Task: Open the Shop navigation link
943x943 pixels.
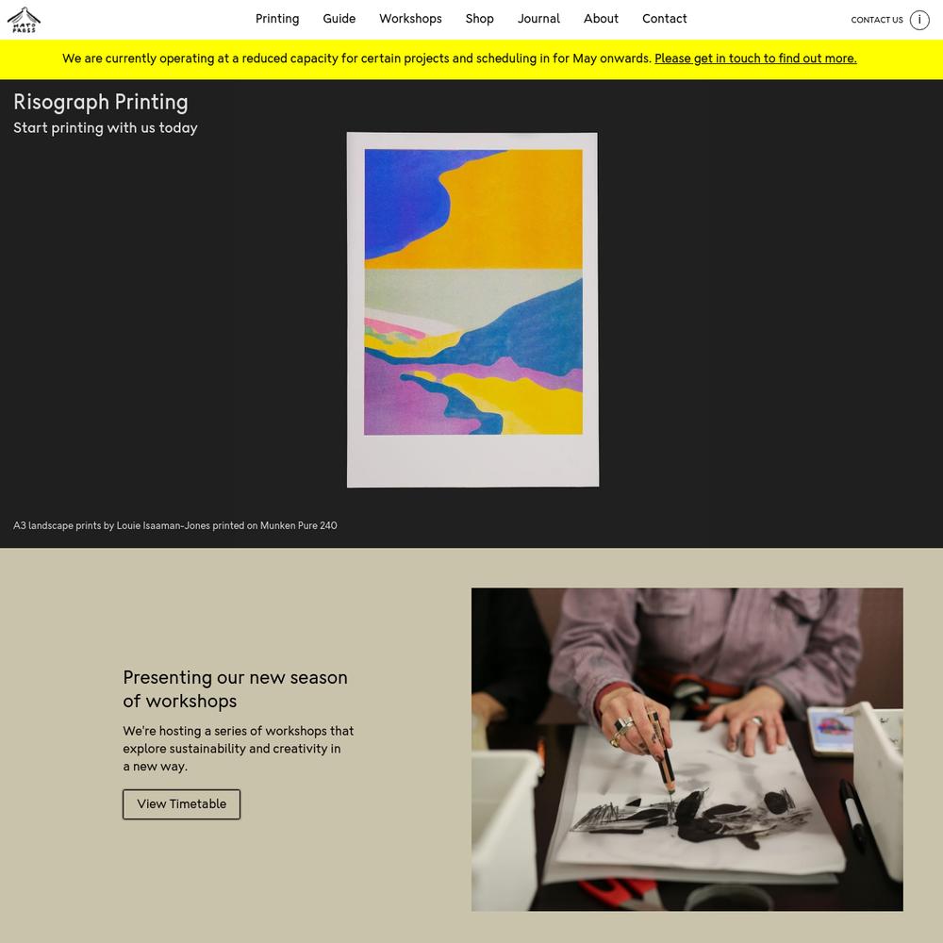Action: tap(479, 19)
